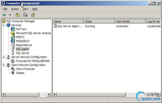
Task: Maximize the Computer Management window
Action: click(x=154, y=3)
